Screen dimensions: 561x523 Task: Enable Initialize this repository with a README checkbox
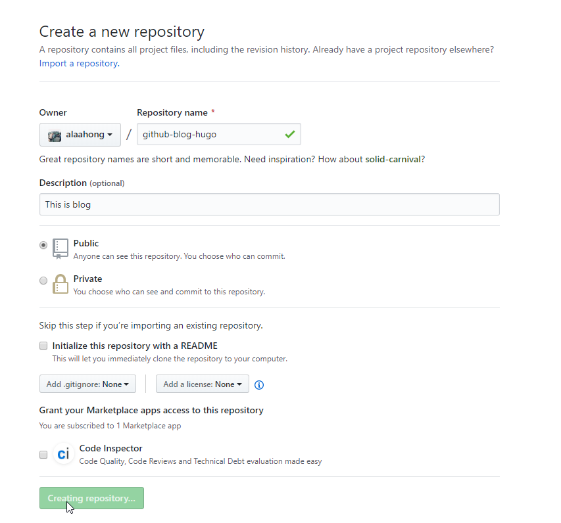(x=43, y=346)
